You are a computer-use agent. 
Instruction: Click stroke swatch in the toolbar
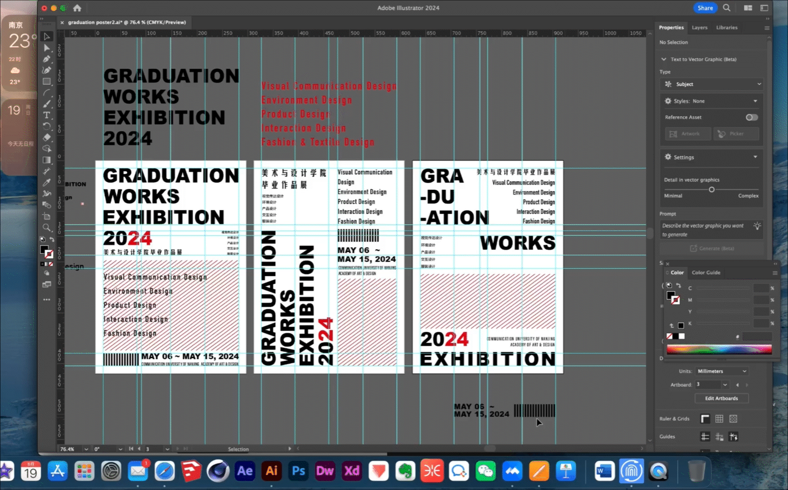(x=49, y=254)
